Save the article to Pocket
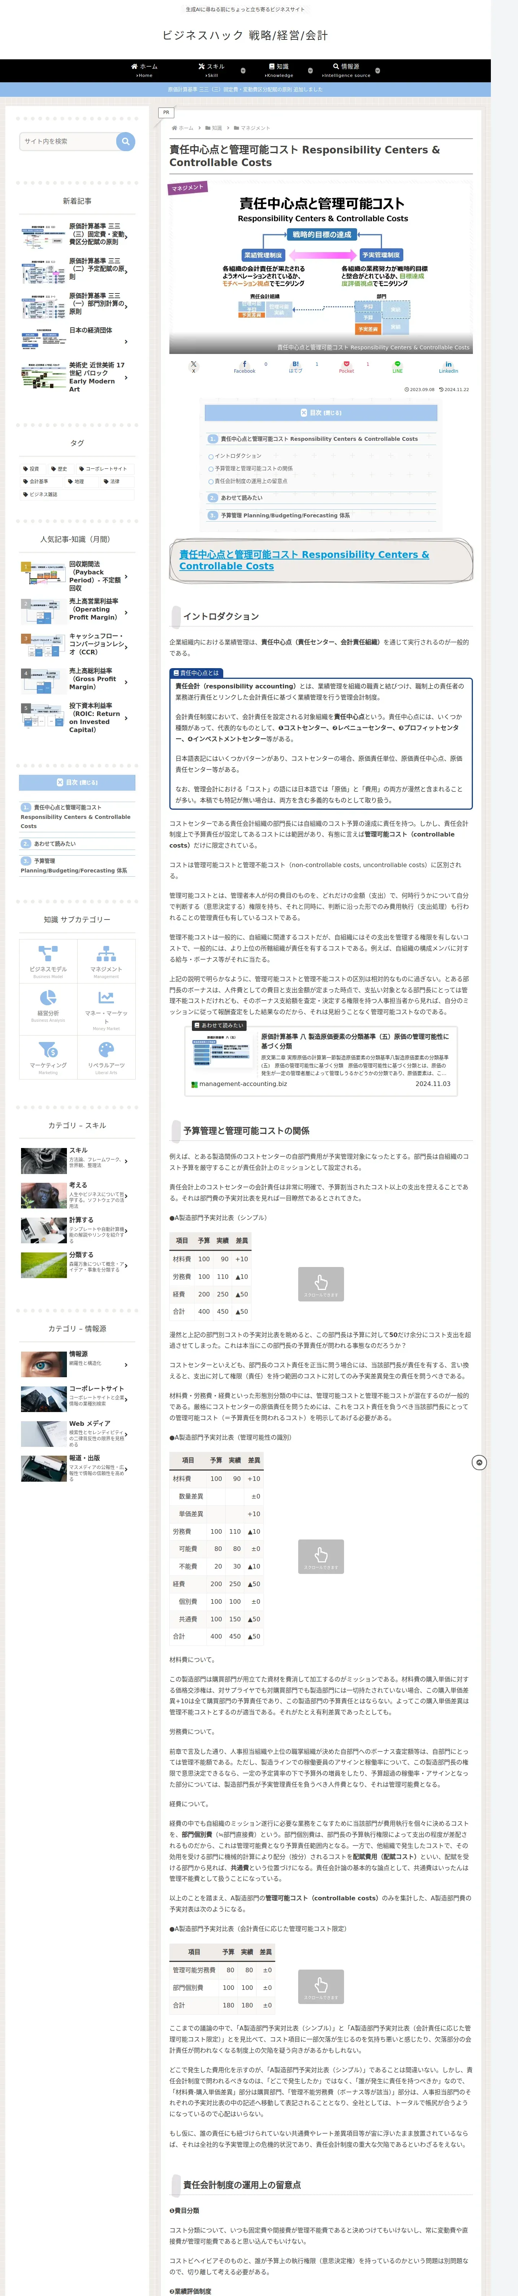The height and width of the screenshot is (2296, 518). [346, 366]
